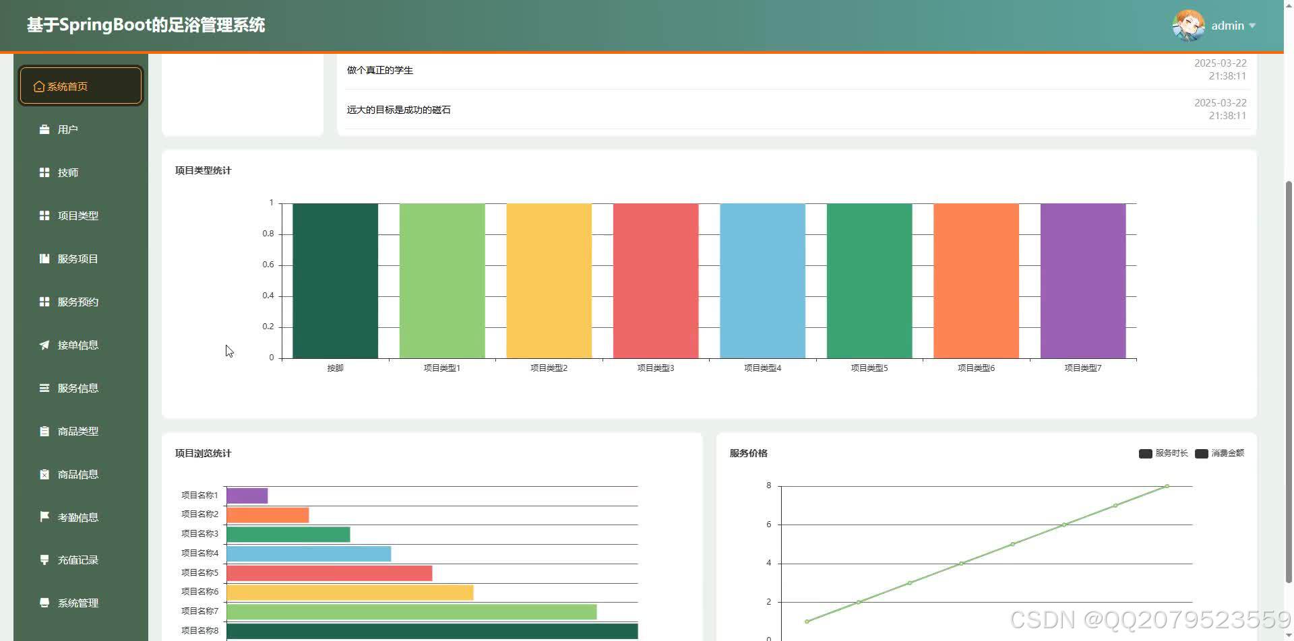Viewport: 1294px width, 641px height.
Task: Open the admin dropdown arrow
Action: pos(1252,26)
